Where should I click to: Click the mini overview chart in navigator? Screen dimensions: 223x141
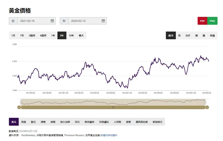tap(113, 102)
